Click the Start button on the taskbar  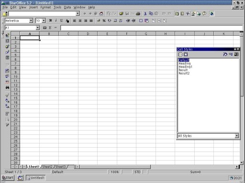pyautogui.click(x=8, y=178)
